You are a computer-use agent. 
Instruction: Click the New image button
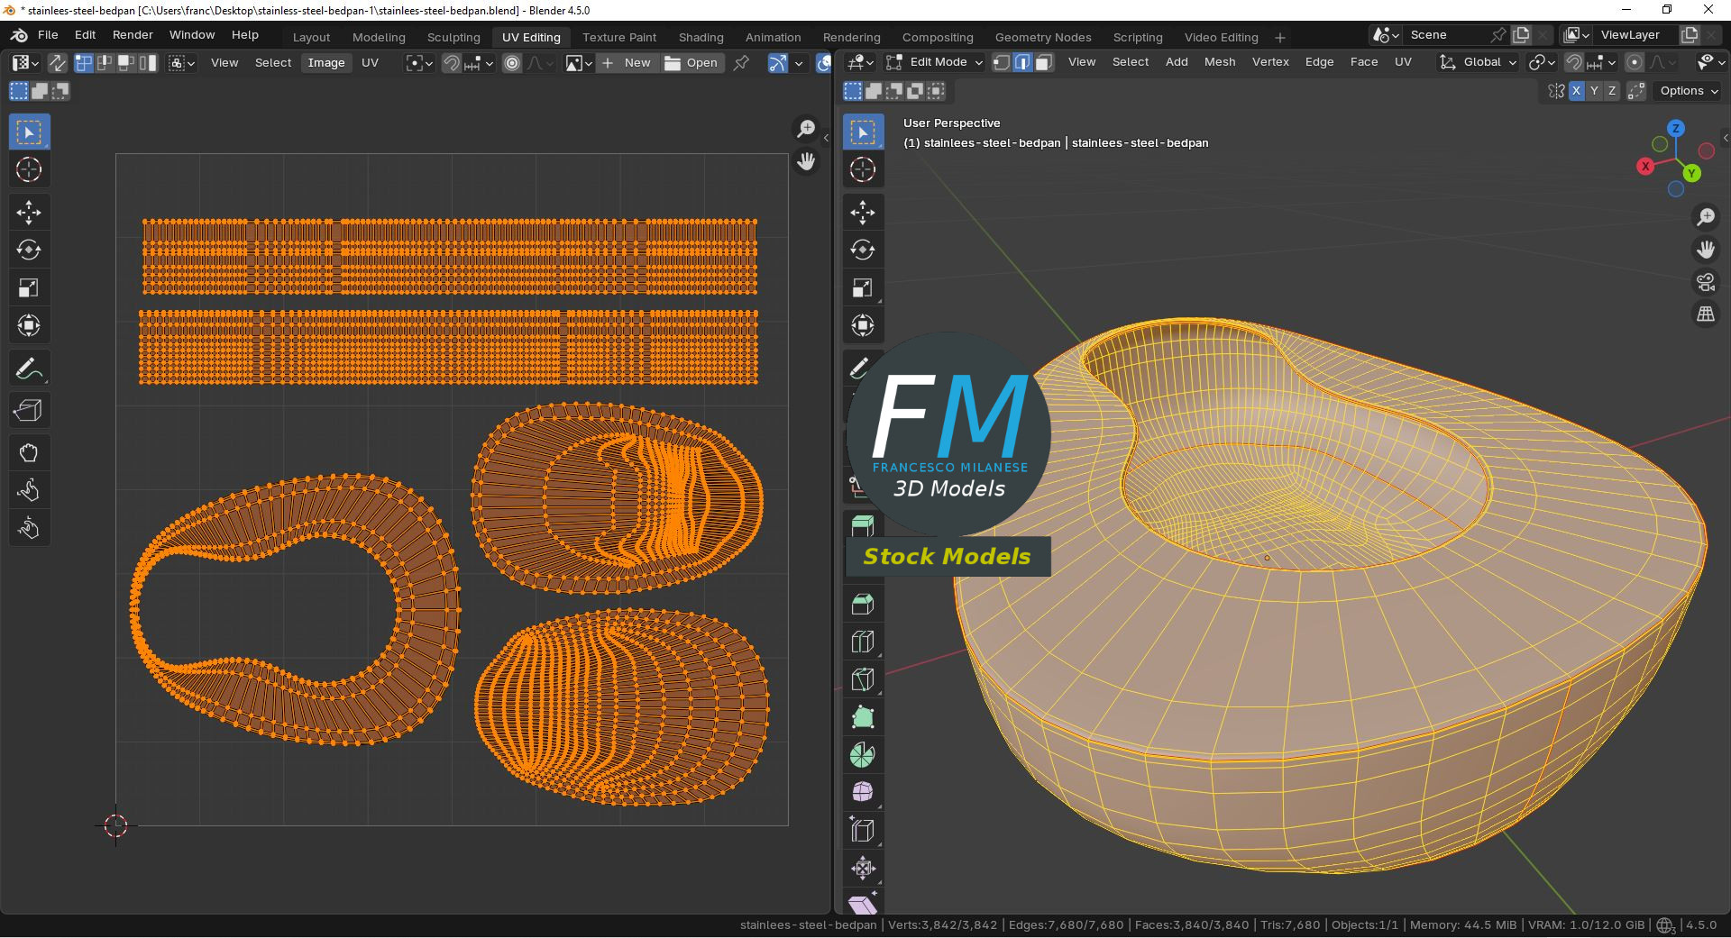coord(627,63)
